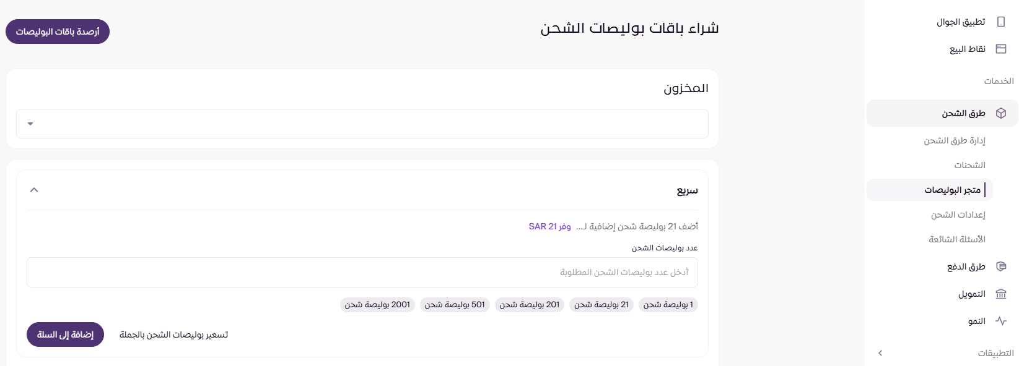The height and width of the screenshot is (366, 1019).
Task: Click the إضافة إلى السلة button
Action: pyautogui.click(x=65, y=334)
